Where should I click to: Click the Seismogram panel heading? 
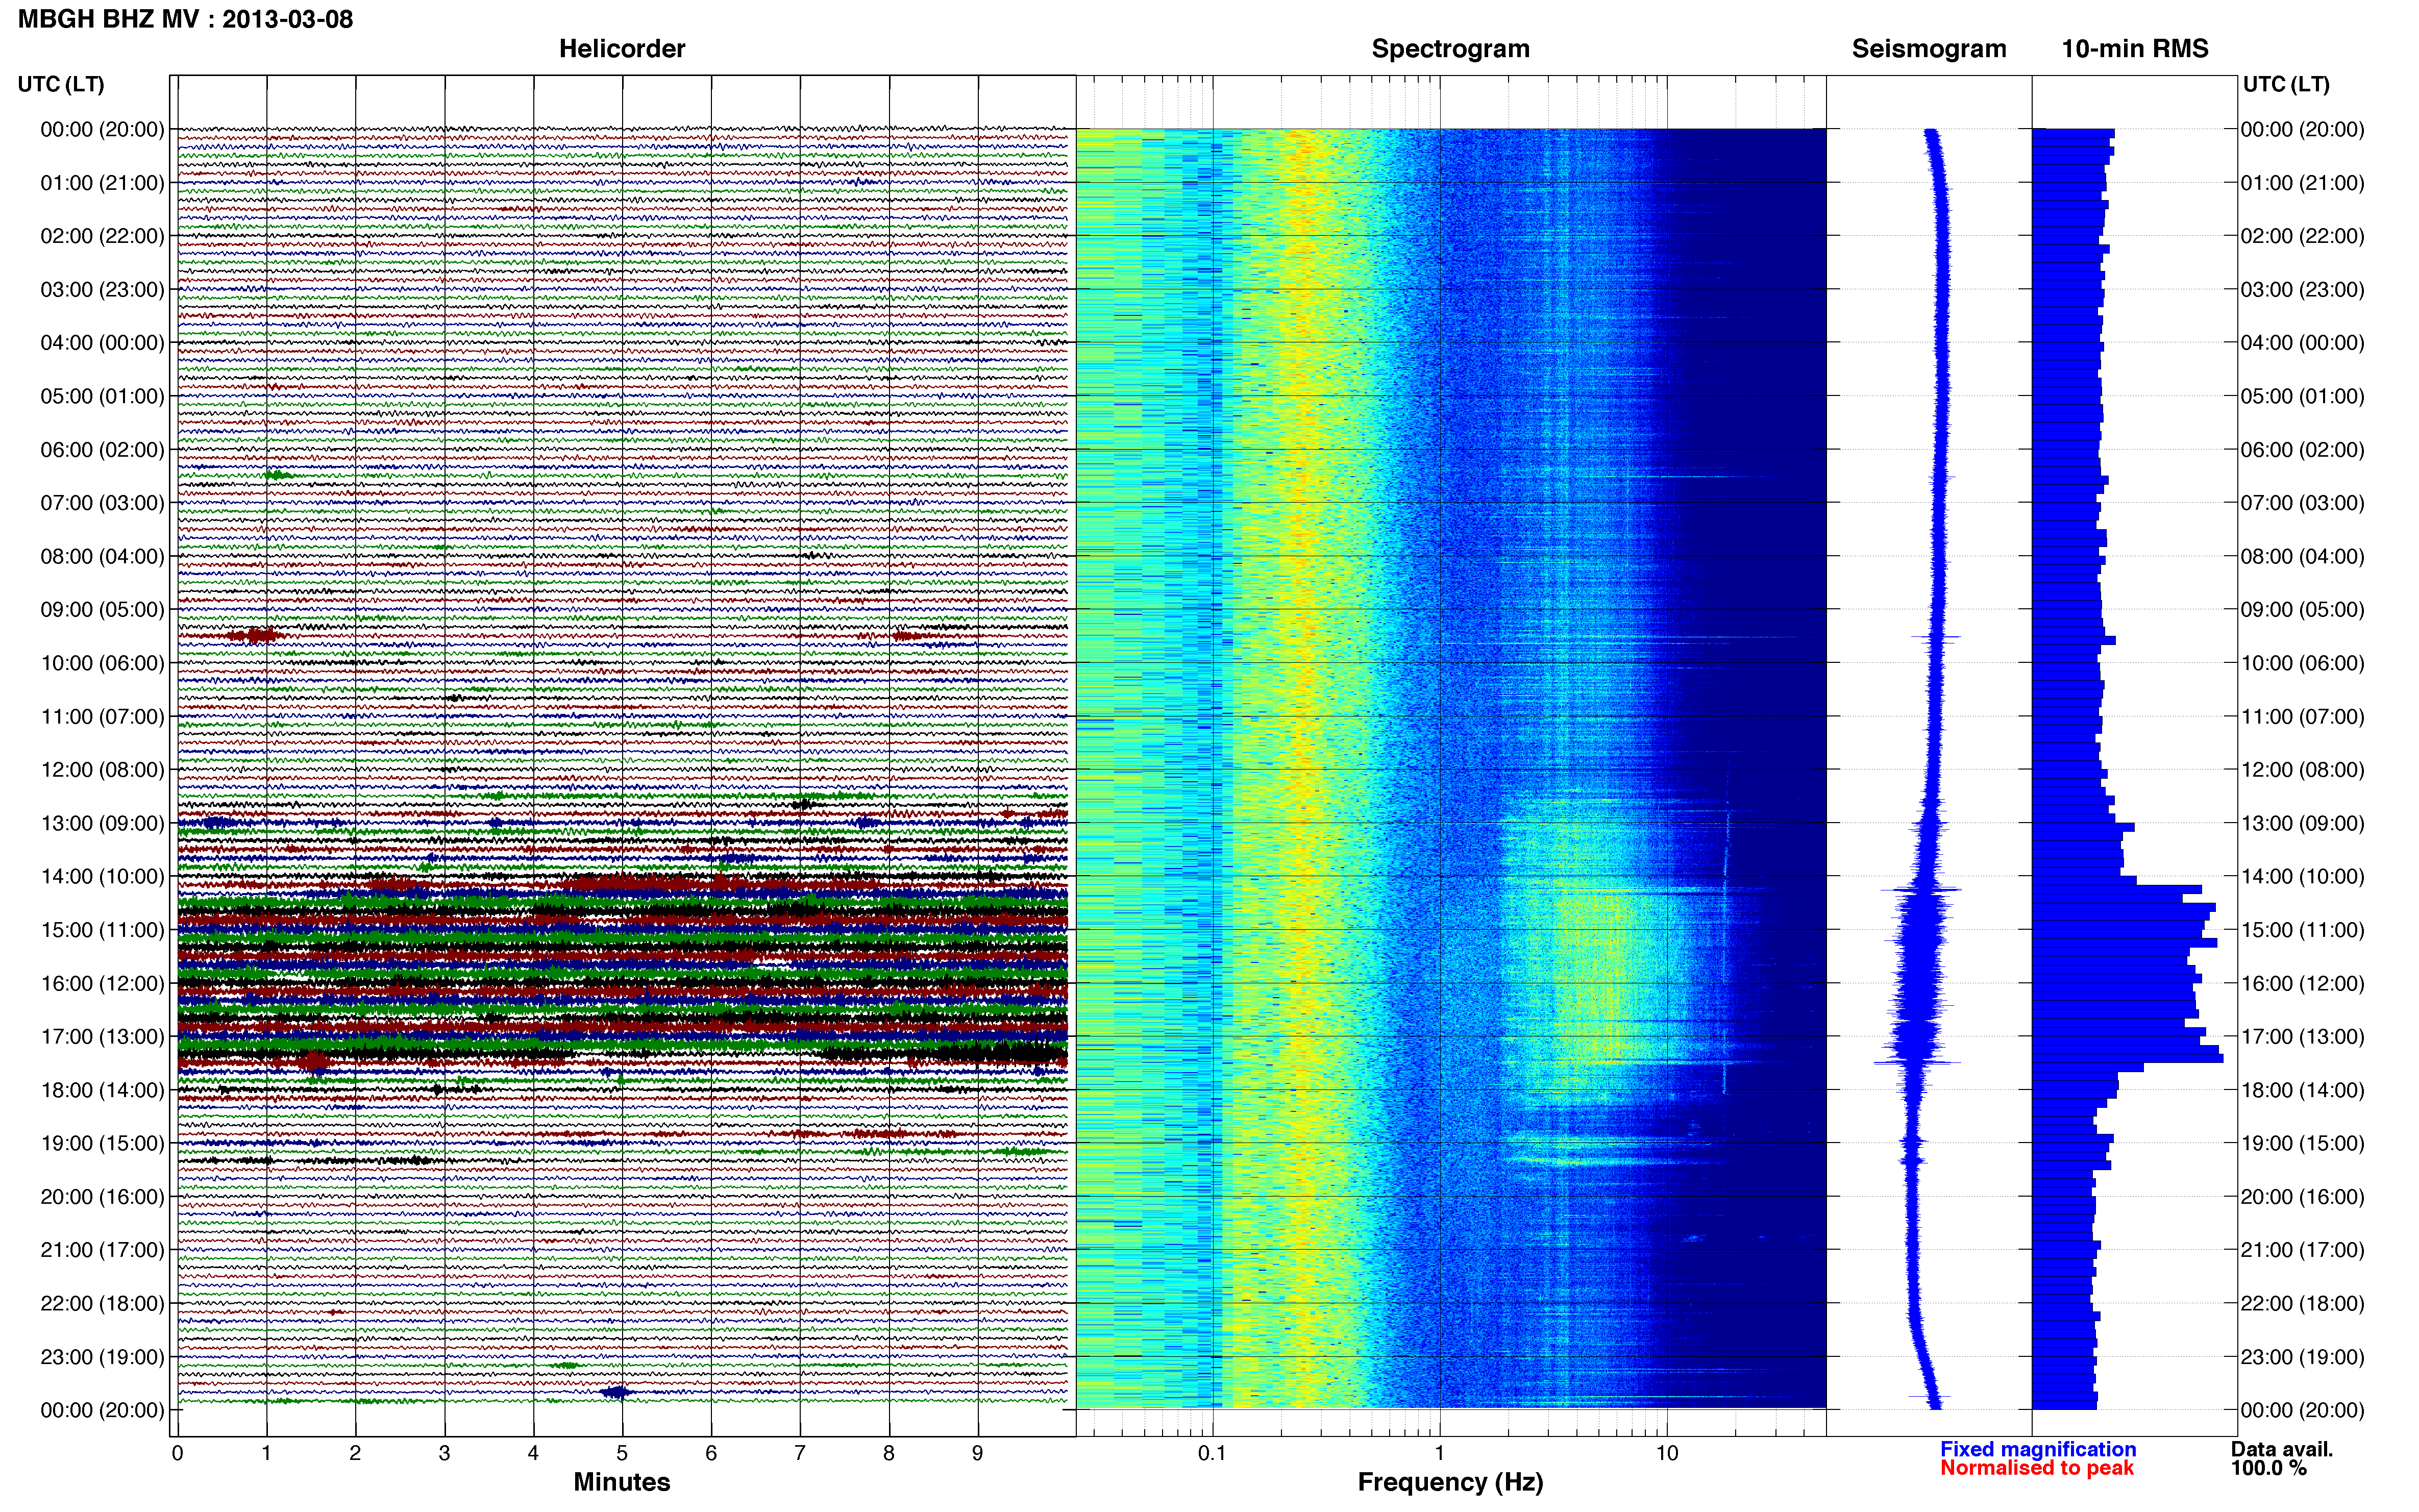point(1929,49)
